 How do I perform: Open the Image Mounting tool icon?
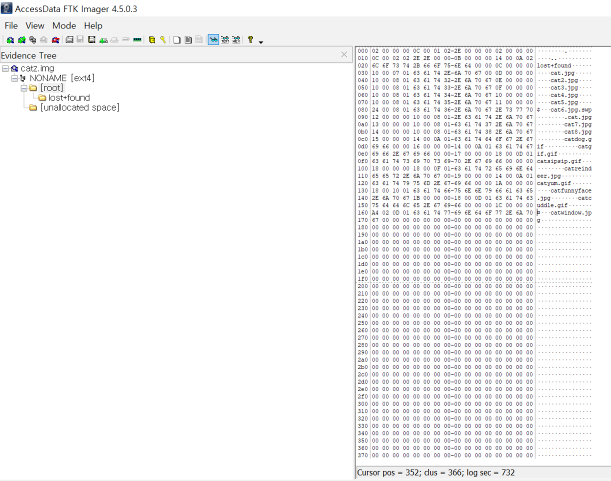(33, 40)
